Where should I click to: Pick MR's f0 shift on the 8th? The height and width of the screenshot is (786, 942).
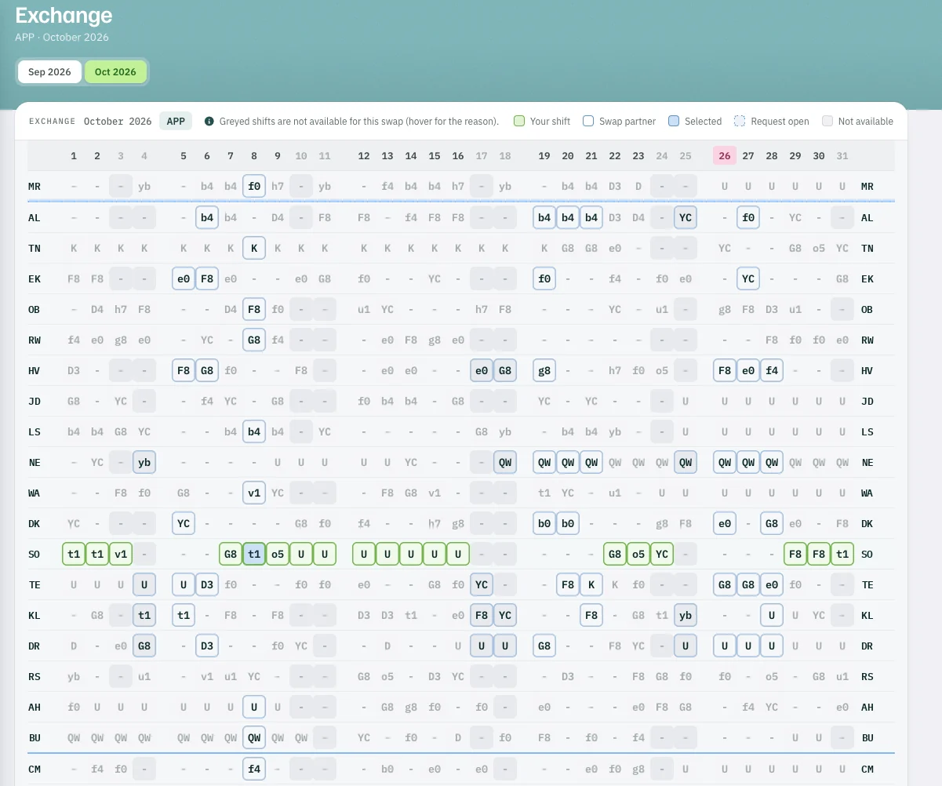[x=254, y=187]
